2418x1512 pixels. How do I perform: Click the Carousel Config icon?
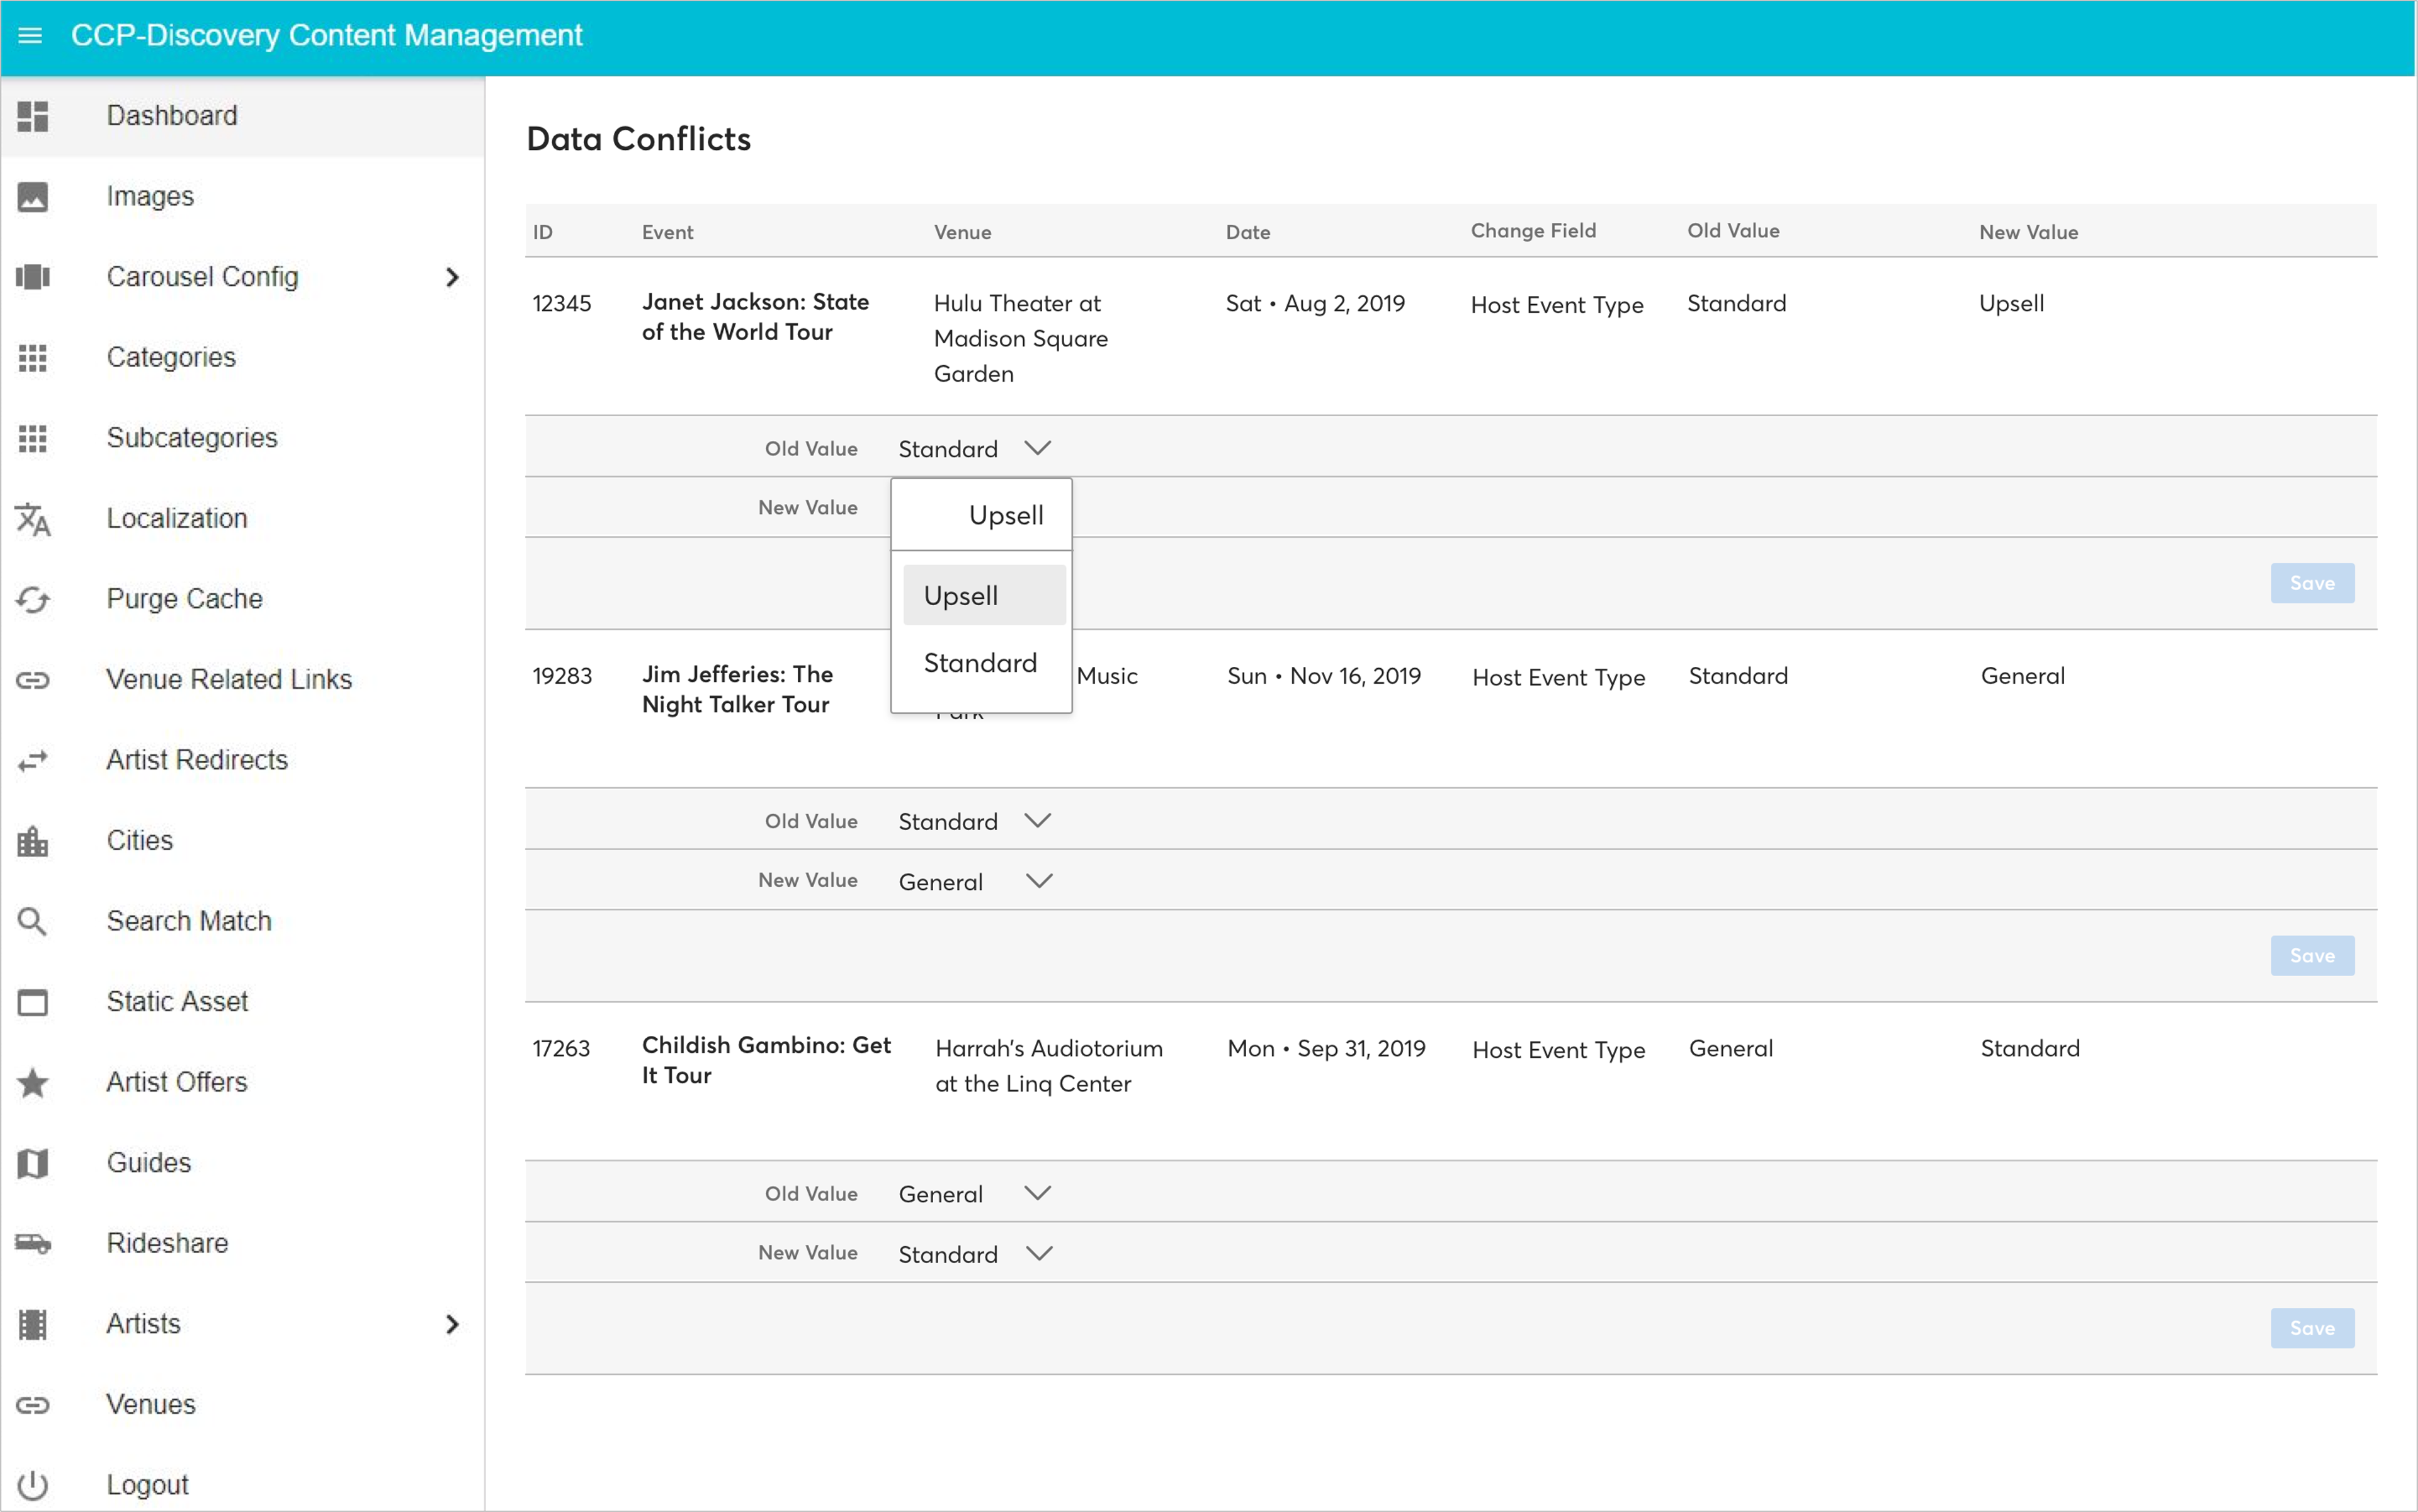(33, 277)
